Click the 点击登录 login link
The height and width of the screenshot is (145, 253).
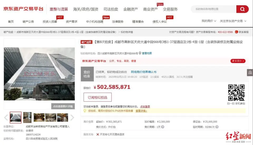(x=145, y=107)
